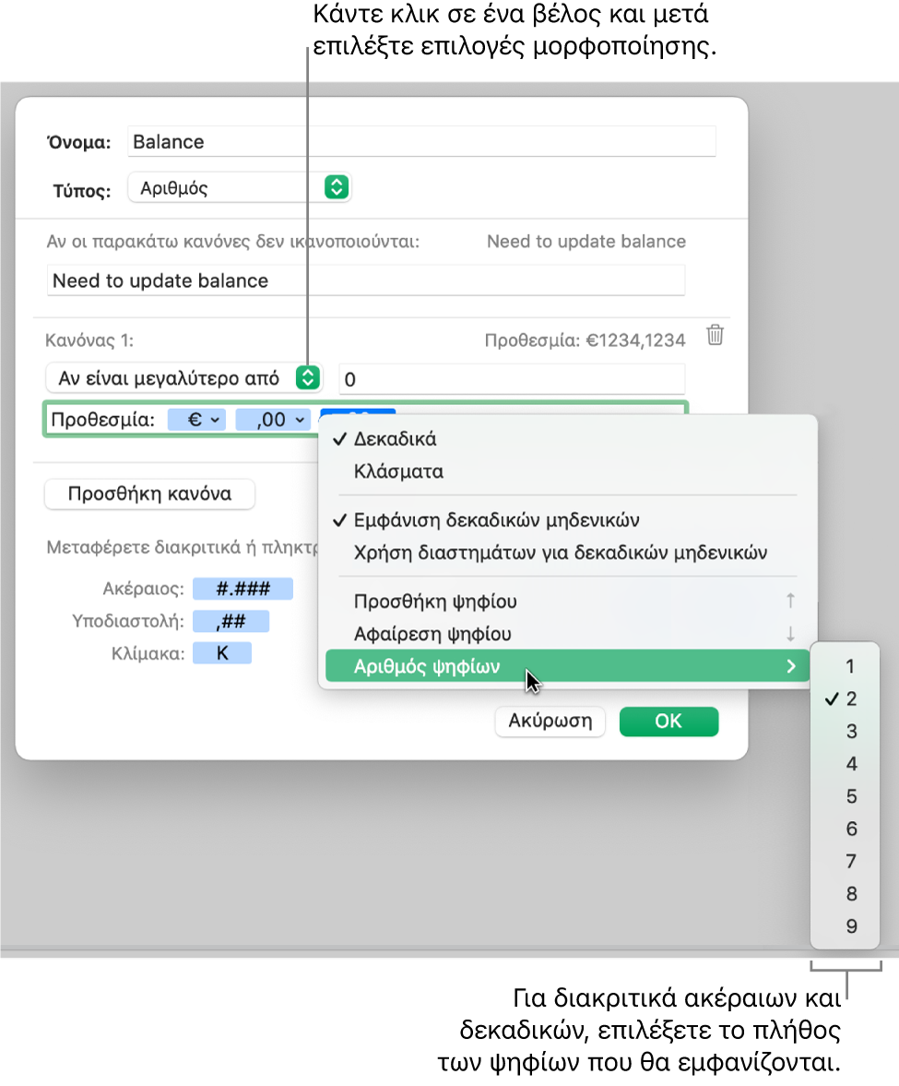Expand the ,00 decimal token arrow
This screenshot has width=899, height=1086.
pyautogui.click(x=300, y=420)
